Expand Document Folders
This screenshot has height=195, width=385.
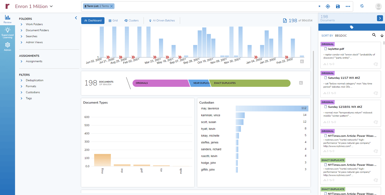coord(22,30)
